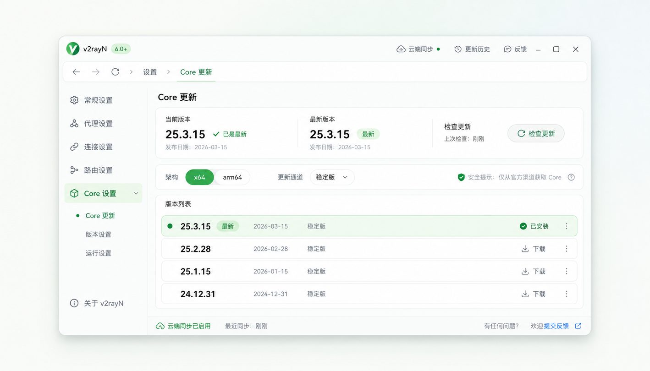
Task: Select the Core 更新 sub-item
Action: coord(100,215)
